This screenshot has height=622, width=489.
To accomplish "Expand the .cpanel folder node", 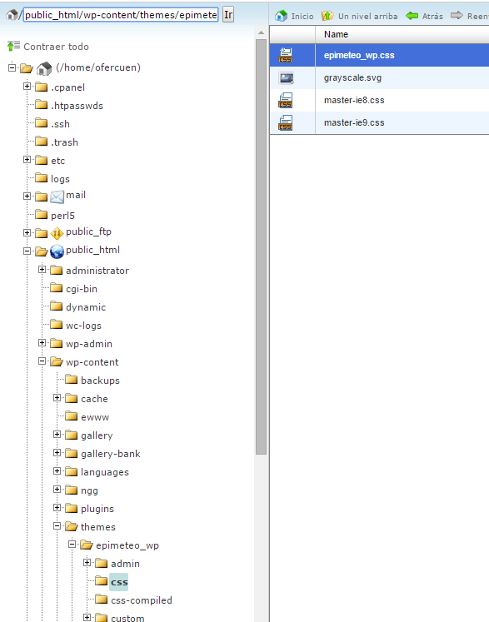I will click(x=27, y=86).
